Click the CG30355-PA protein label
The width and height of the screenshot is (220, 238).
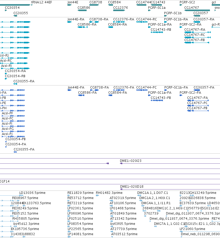(24, 149)
